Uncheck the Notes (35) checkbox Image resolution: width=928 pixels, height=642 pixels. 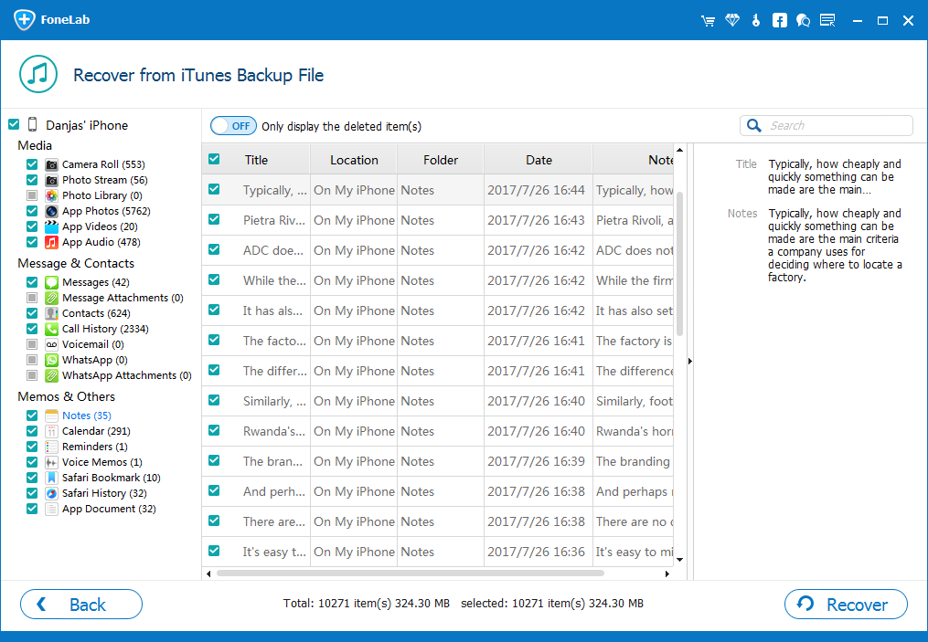click(x=32, y=416)
